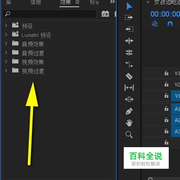Switch to the 效果 tab

pos(65,2)
